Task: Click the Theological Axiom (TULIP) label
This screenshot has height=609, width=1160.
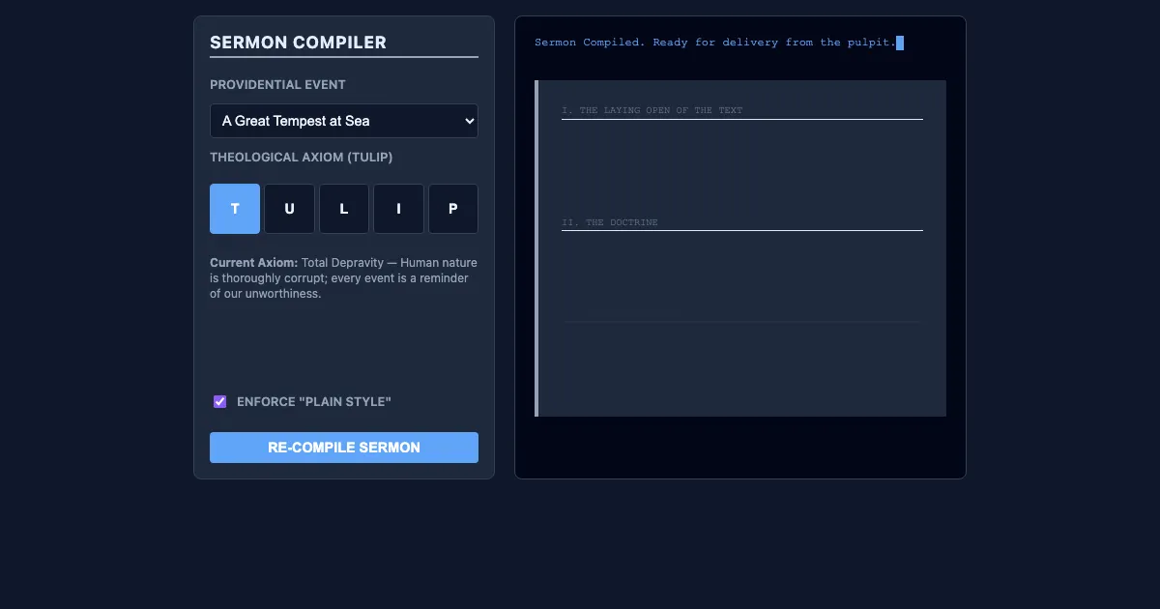Action: coord(302,157)
